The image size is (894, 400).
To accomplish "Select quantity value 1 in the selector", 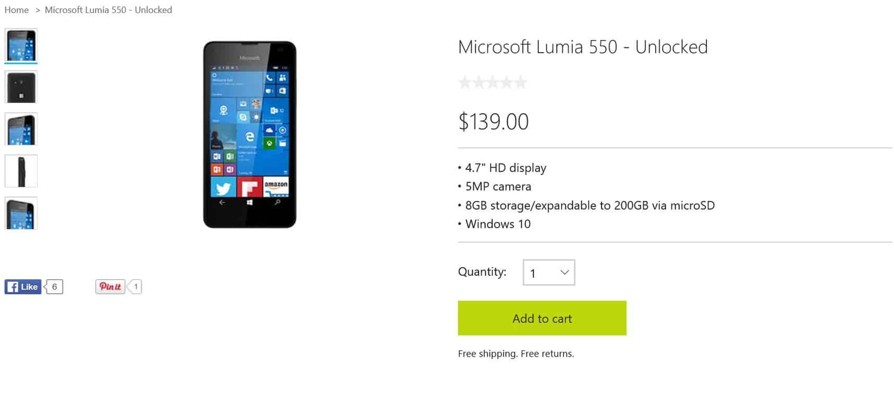I will (x=533, y=272).
